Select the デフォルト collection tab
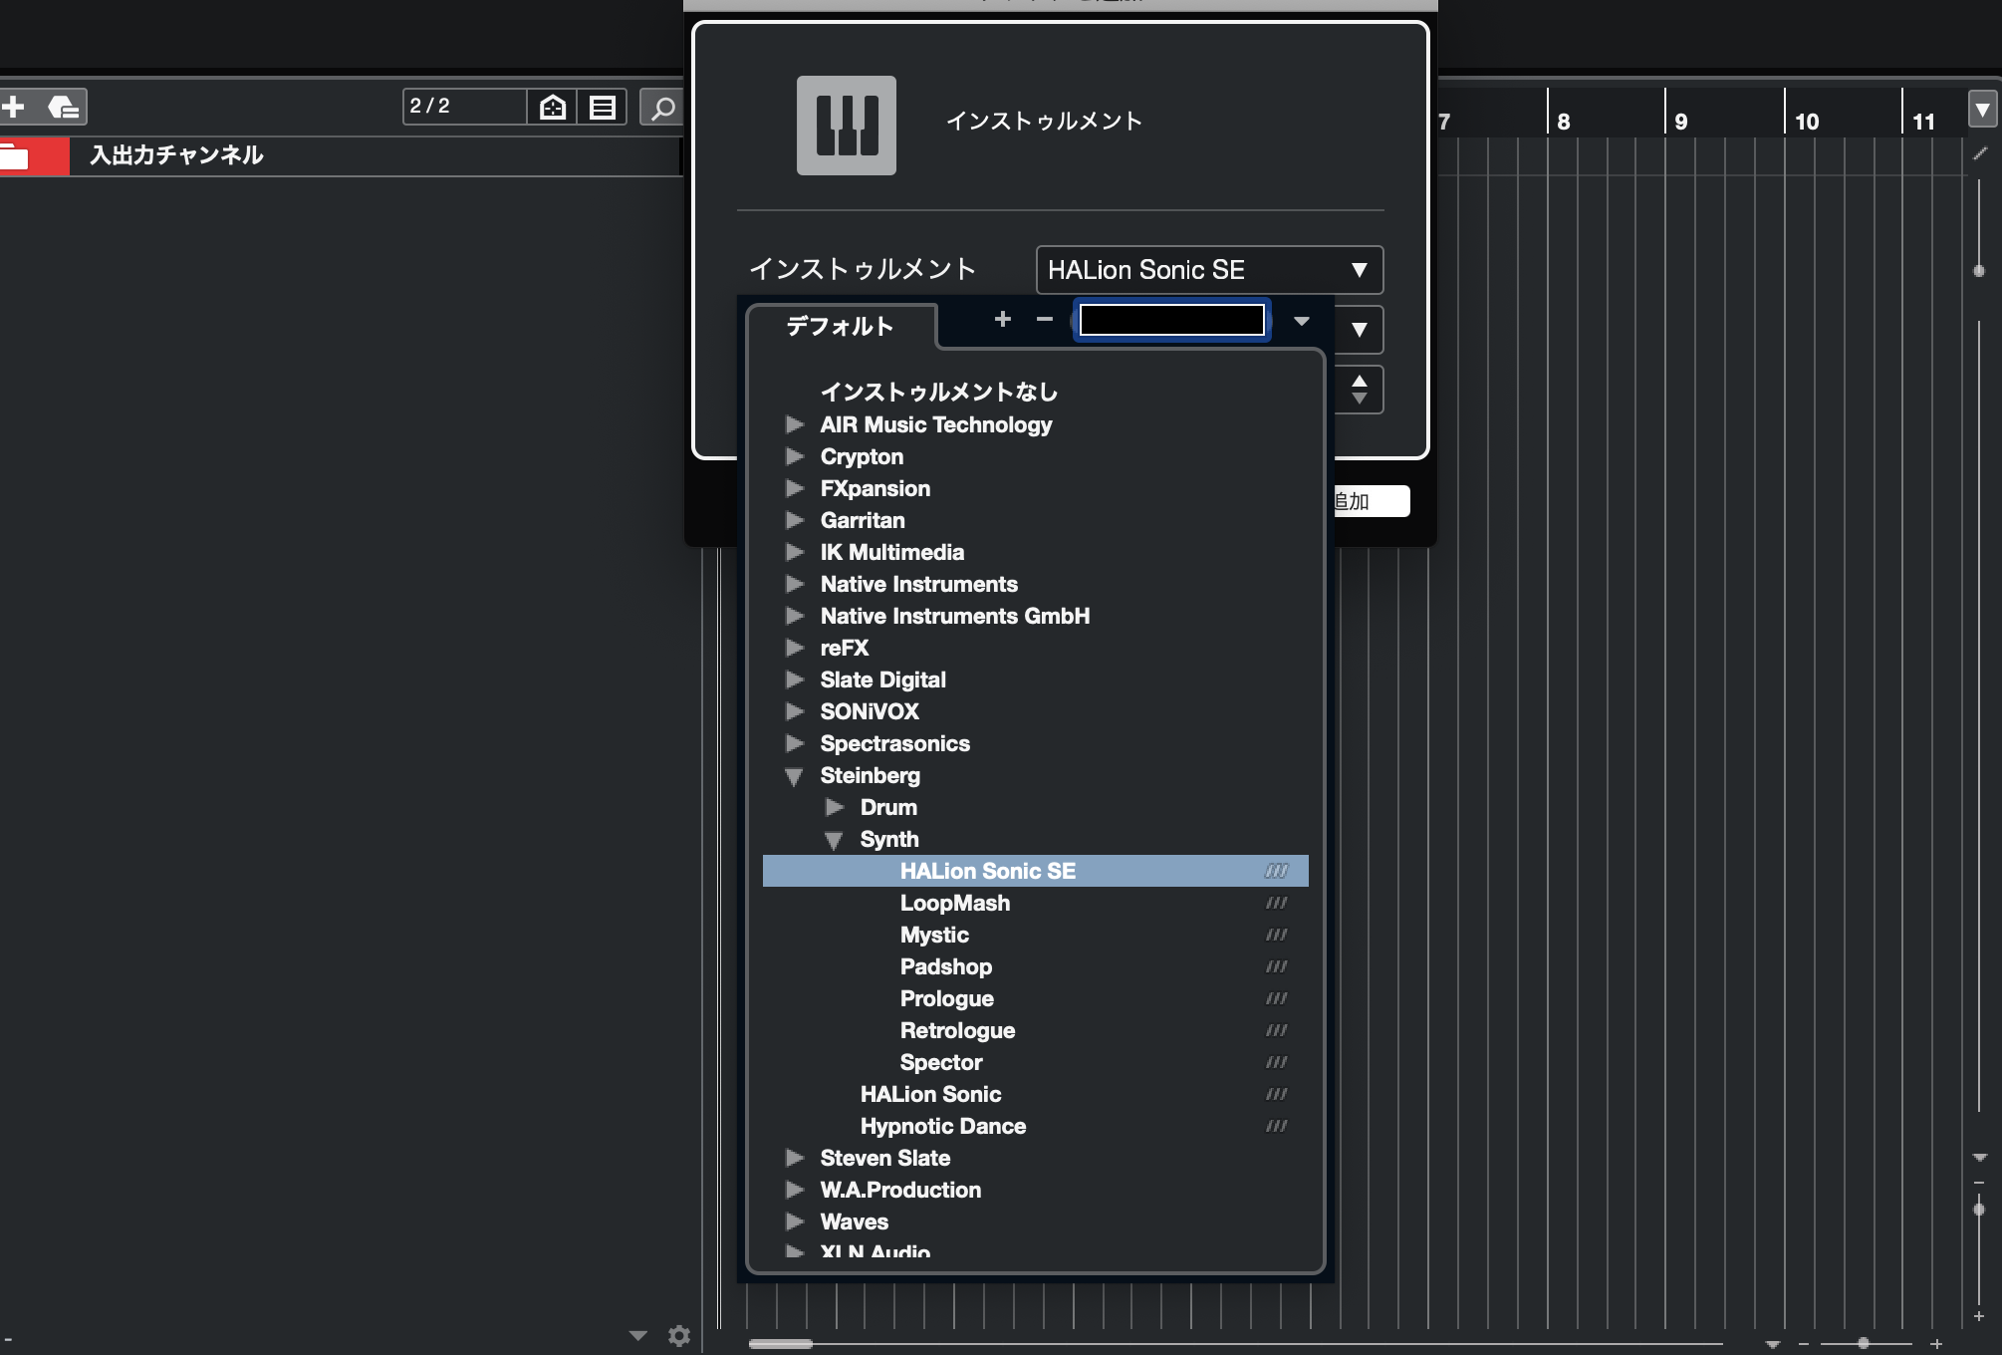The height and width of the screenshot is (1355, 2002). 840,327
